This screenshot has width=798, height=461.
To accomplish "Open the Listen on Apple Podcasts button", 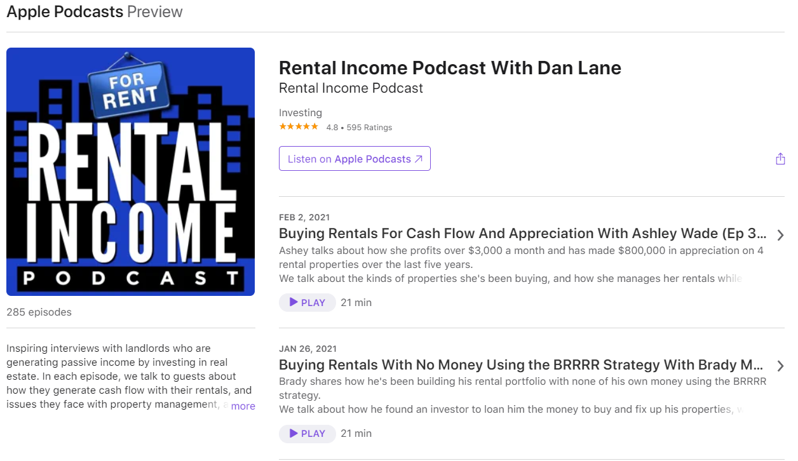I will pos(355,159).
